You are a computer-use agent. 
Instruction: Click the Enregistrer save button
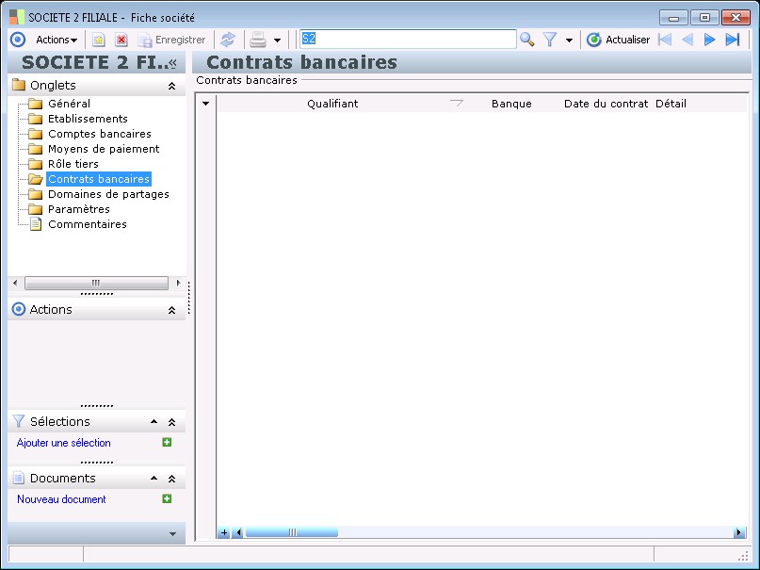(x=171, y=40)
